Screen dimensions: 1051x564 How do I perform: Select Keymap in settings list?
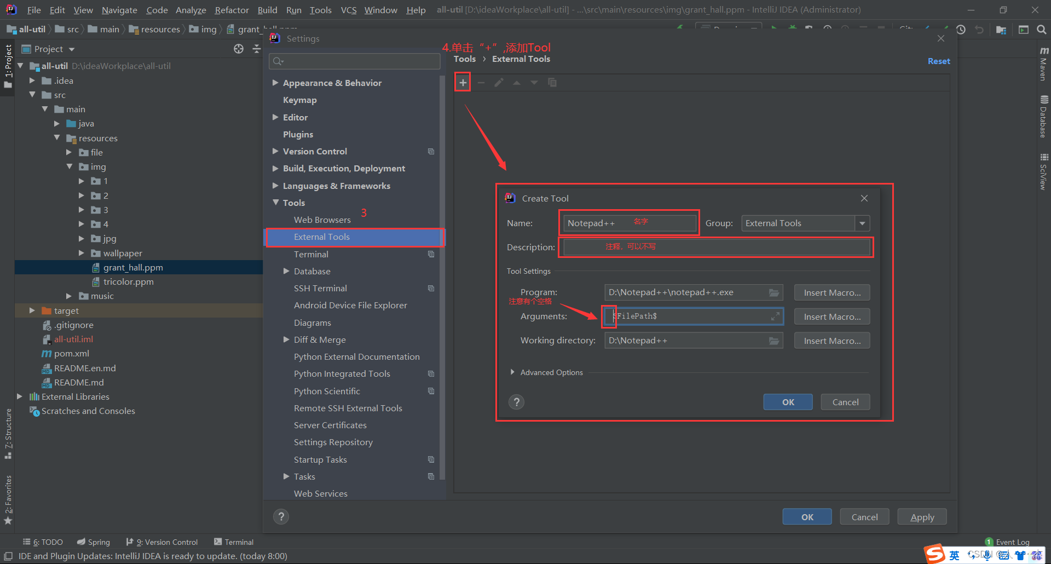[x=299, y=100]
